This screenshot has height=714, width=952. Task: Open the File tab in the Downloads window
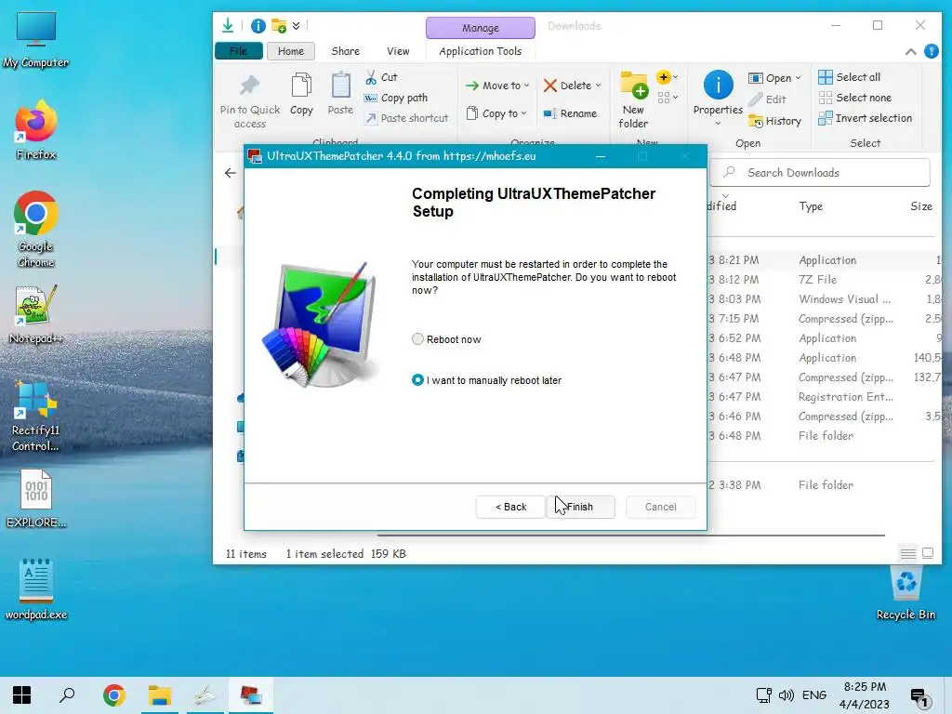(239, 51)
